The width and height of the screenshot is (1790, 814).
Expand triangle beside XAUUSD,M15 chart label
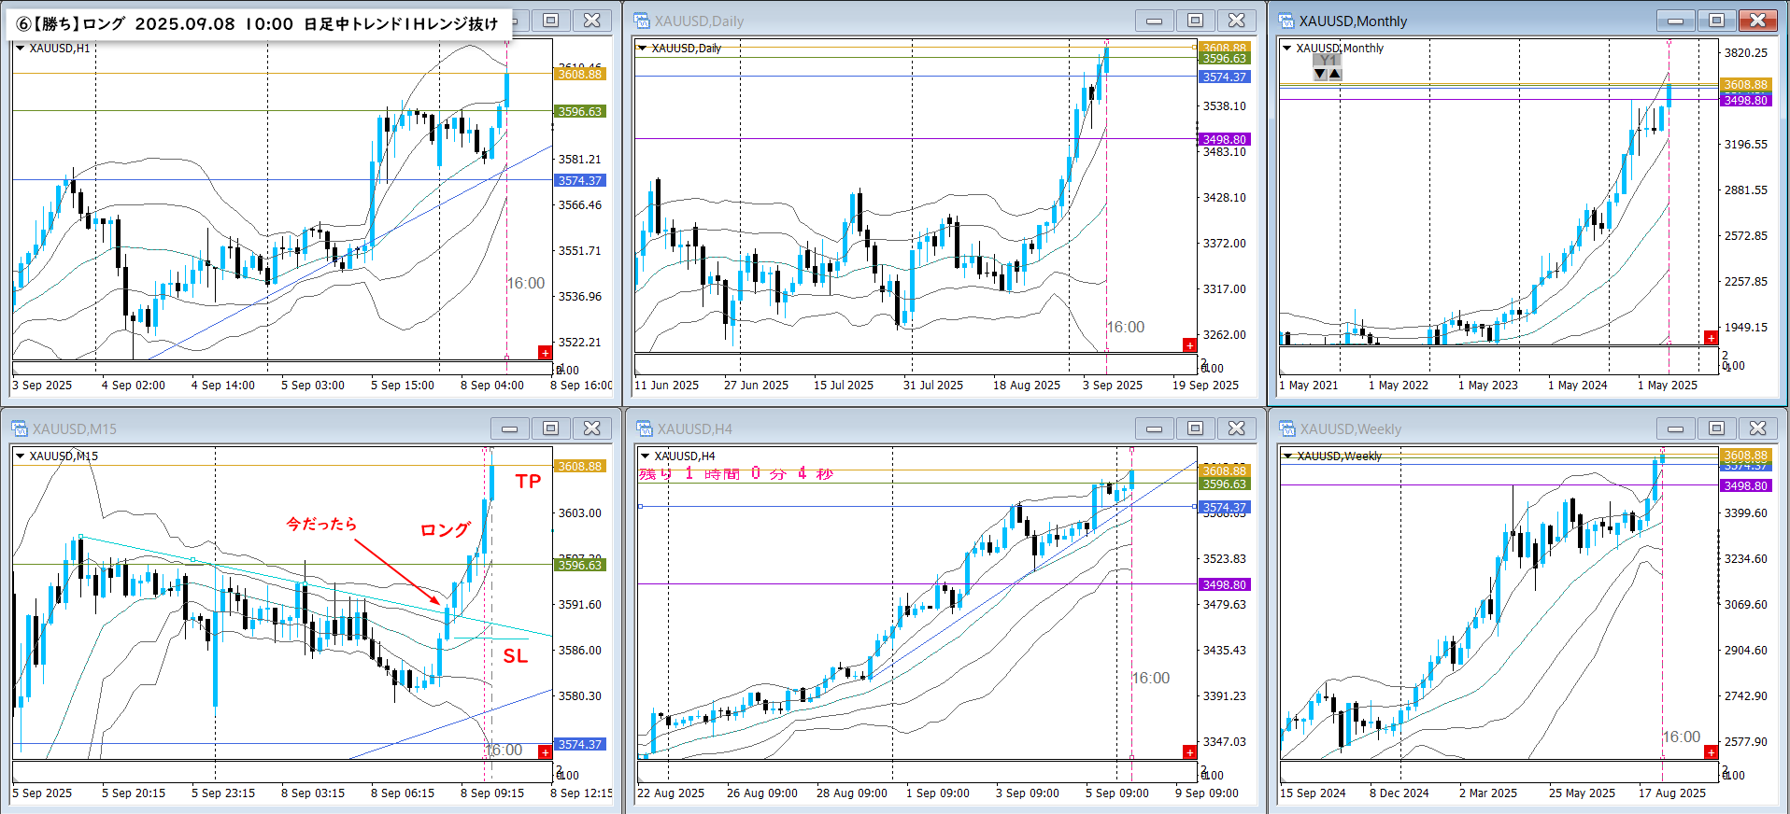point(20,456)
